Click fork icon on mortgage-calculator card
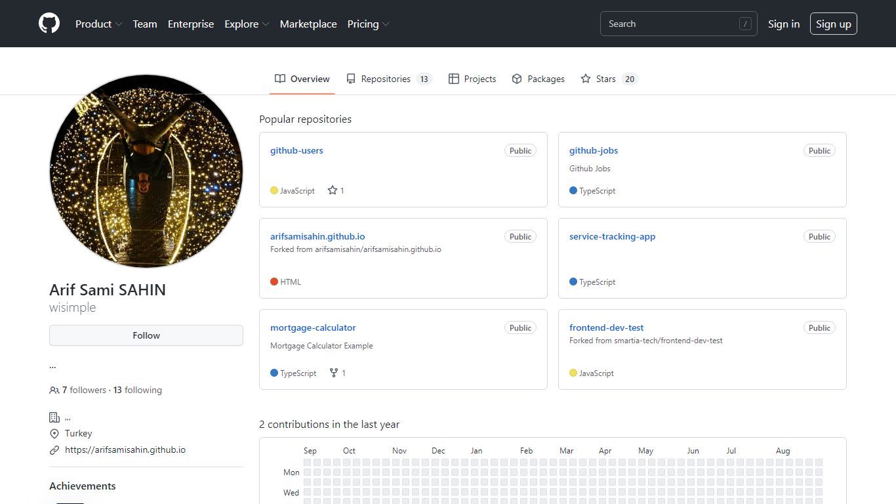This screenshot has width=896, height=504. (334, 373)
